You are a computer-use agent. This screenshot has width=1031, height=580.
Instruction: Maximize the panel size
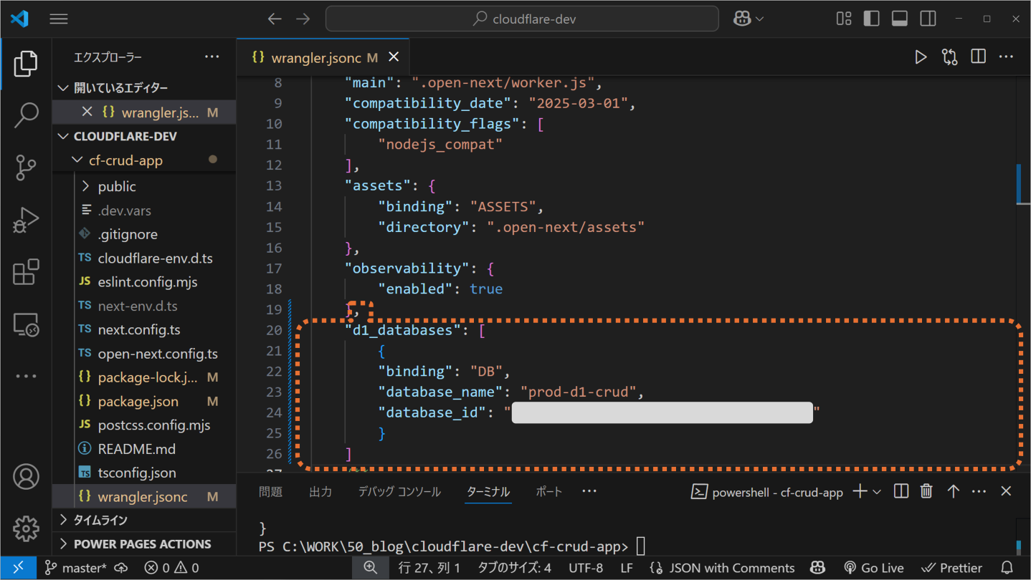click(953, 491)
